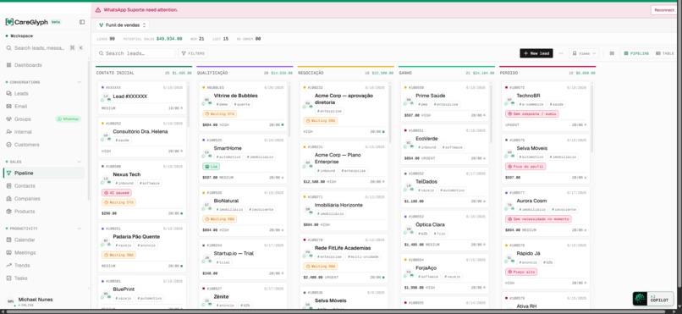This screenshot has width=682, height=314.
Task: Click the Search leads, messages field in sidebar
Action: click(x=44, y=48)
